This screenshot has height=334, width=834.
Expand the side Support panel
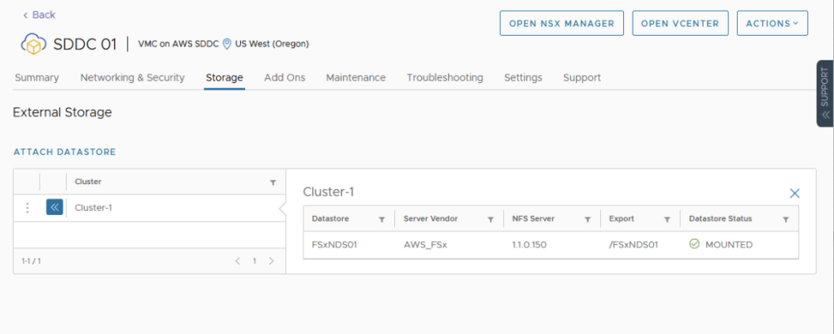[825, 94]
